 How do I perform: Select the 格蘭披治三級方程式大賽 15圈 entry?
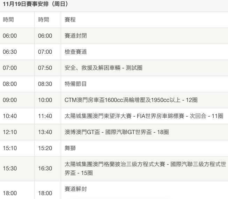[x=145, y=169]
